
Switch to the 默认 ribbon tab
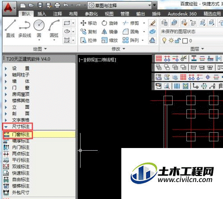[26, 14]
